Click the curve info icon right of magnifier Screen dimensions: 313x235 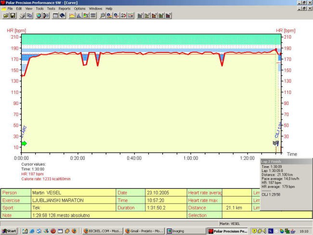tap(109, 15)
